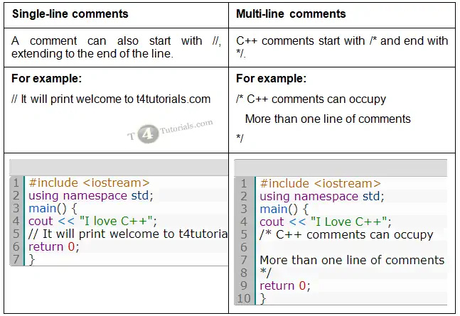Click the Single-line comments header cell
The image size is (460, 316).
point(116,15)
